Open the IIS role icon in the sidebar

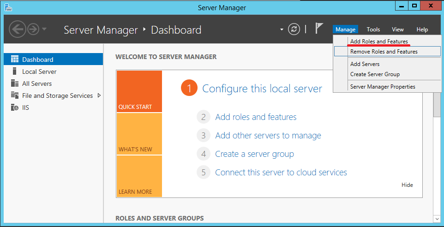point(15,108)
